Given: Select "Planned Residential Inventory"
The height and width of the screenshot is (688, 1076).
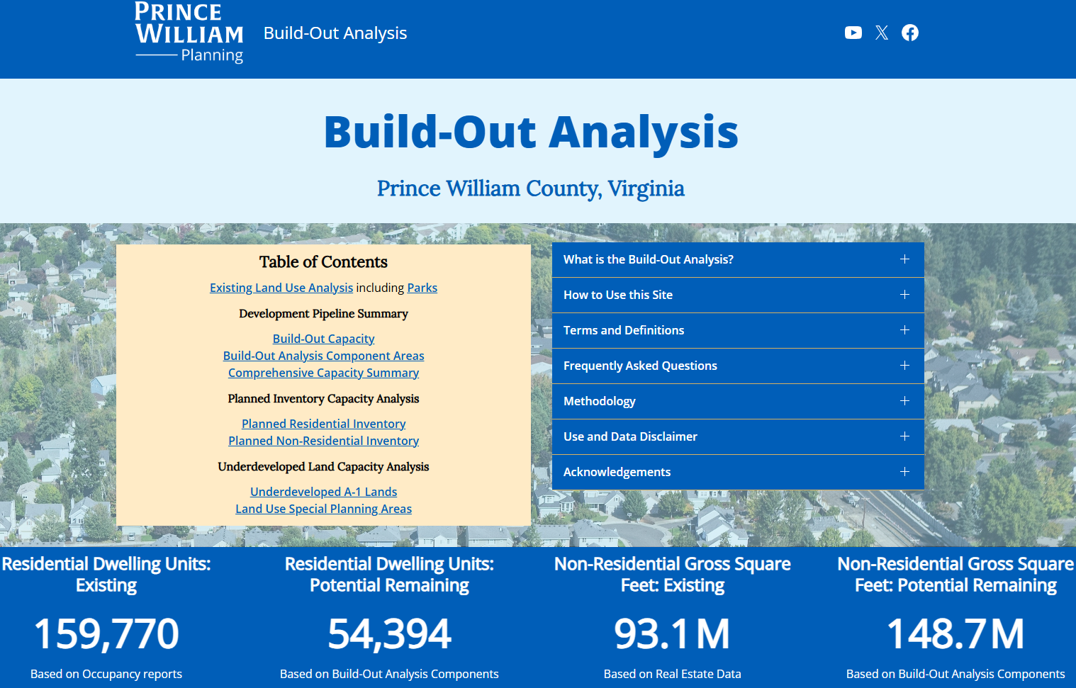Looking at the screenshot, I should (323, 423).
